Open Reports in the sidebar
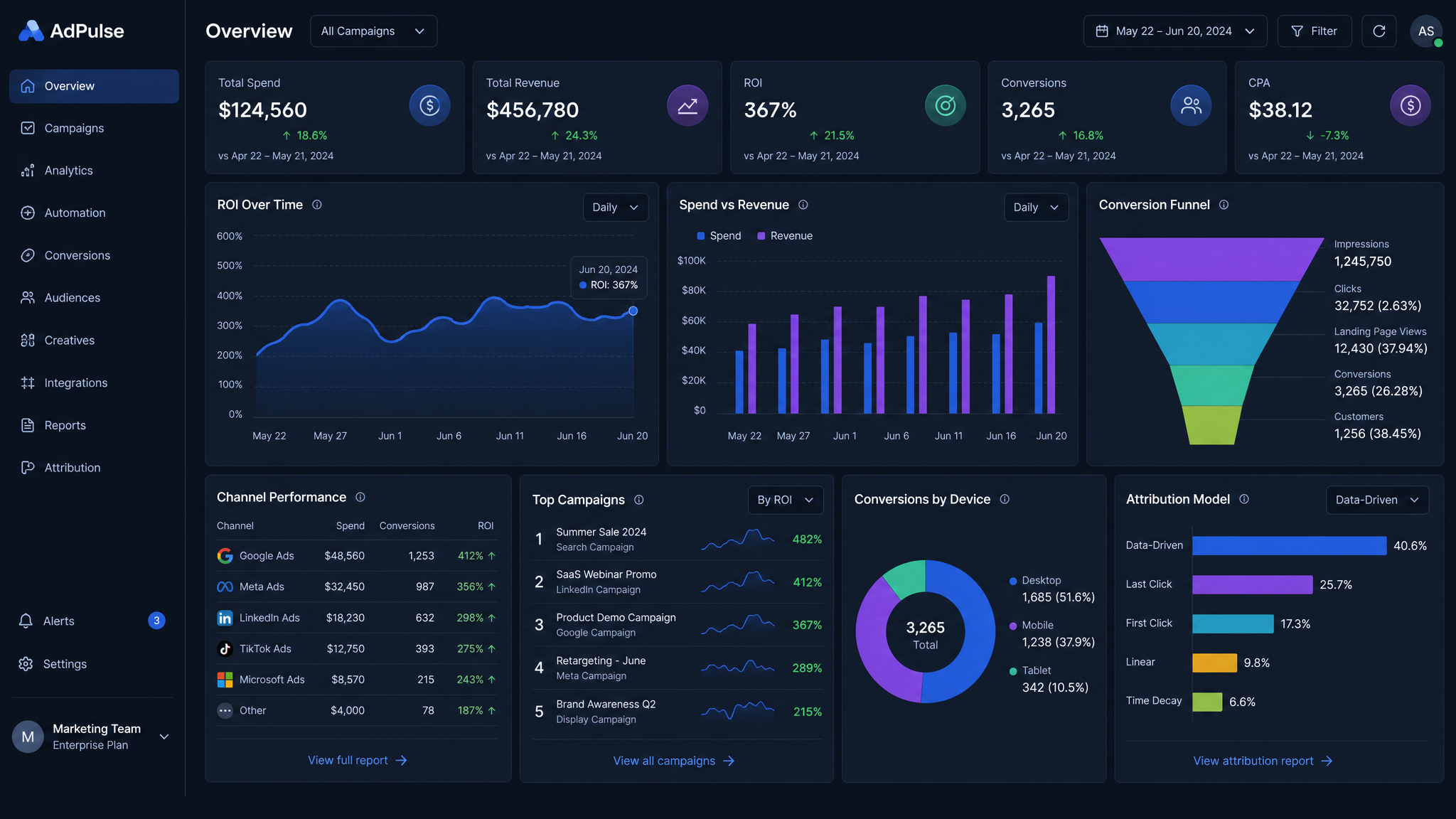The width and height of the screenshot is (1456, 819). click(94, 425)
